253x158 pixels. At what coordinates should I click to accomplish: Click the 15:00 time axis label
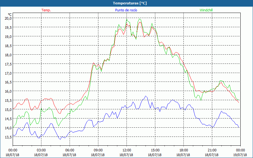tap(155, 150)
